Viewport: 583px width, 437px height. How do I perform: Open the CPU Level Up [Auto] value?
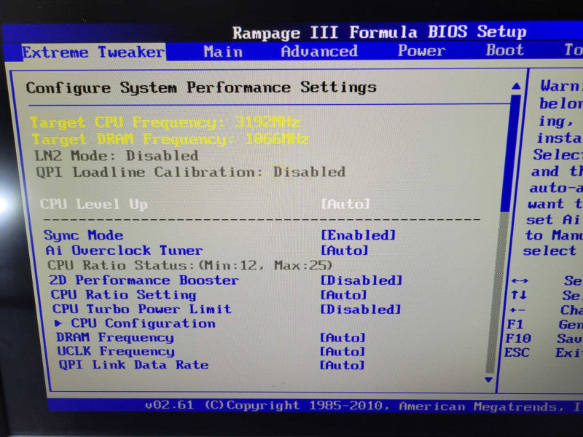pyautogui.click(x=345, y=204)
